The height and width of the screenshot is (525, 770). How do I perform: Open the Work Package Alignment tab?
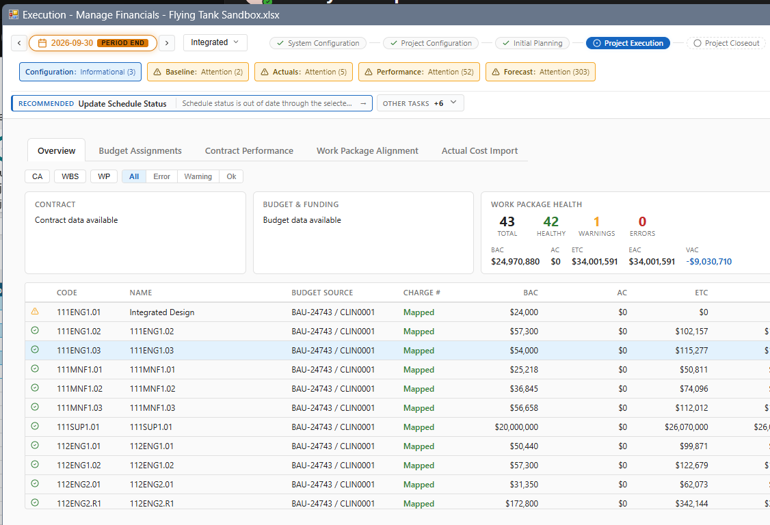[x=367, y=151]
